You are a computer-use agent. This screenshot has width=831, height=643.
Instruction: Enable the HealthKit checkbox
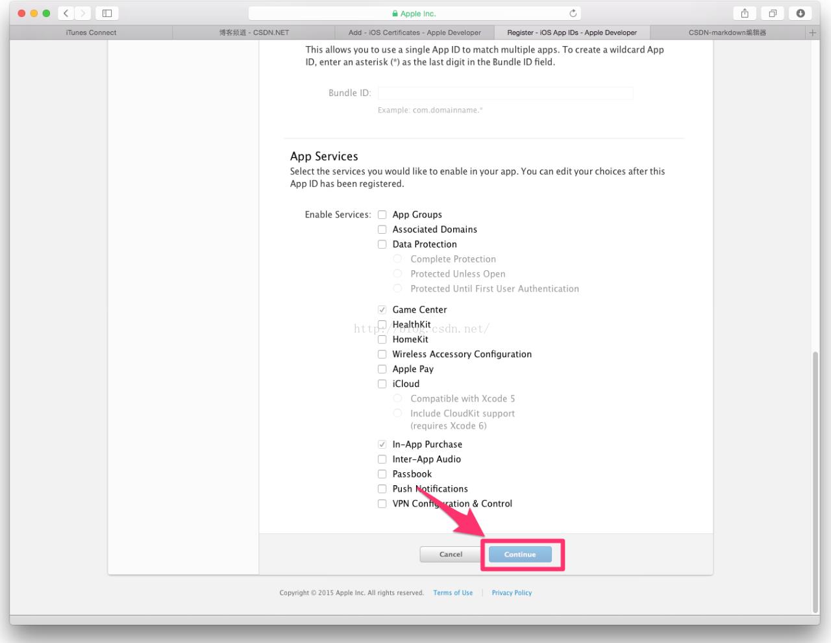[x=382, y=324]
